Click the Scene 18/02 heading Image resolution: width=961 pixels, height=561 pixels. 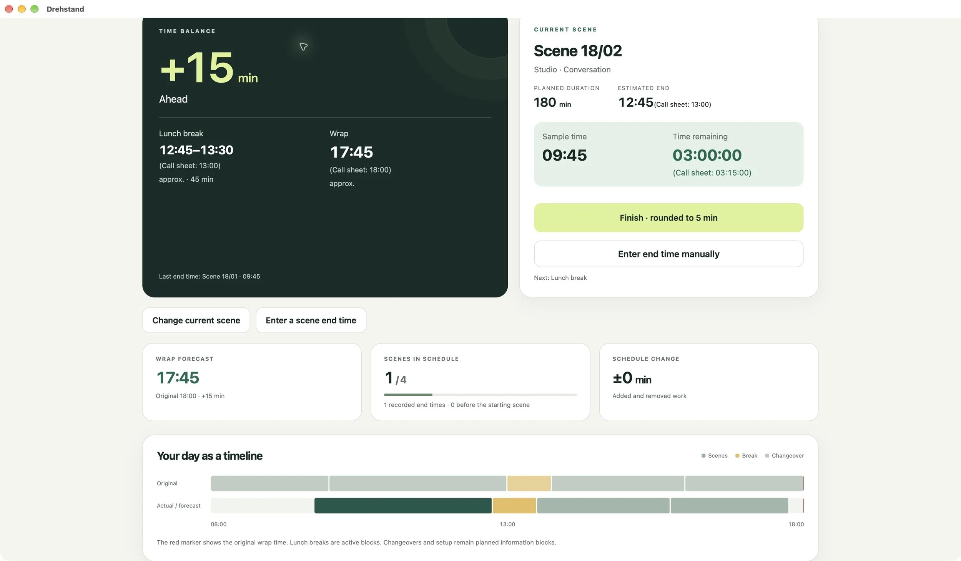pyautogui.click(x=578, y=51)
